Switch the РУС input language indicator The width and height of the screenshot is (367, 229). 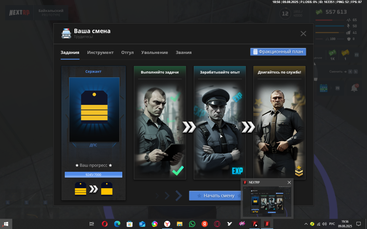point(332,224)
